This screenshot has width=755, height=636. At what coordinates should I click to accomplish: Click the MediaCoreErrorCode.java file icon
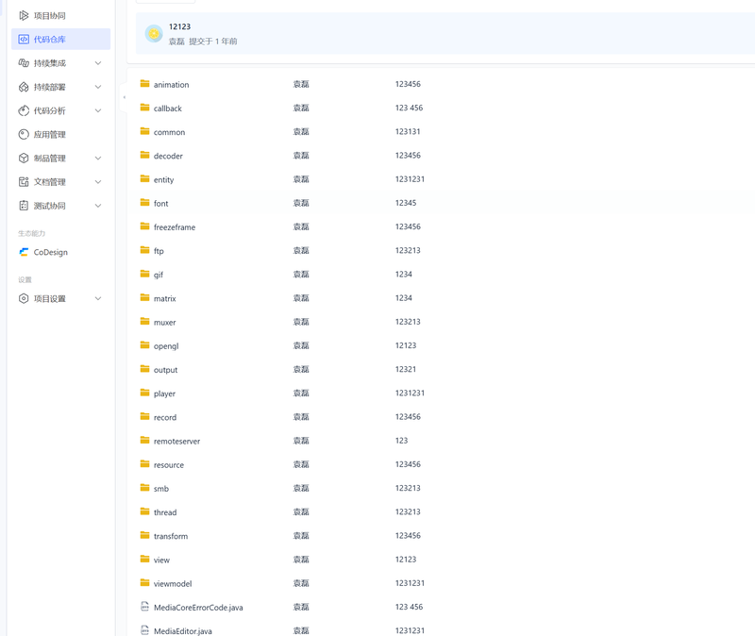click(x=145, y=607)
